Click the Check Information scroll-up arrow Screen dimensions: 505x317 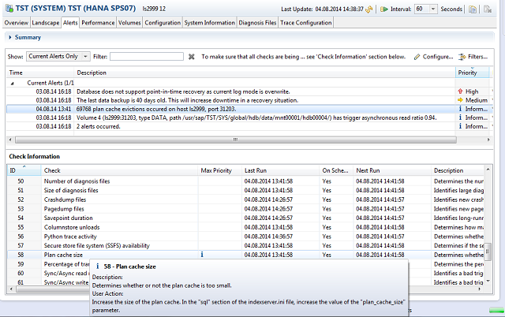[x=488, y=170]
